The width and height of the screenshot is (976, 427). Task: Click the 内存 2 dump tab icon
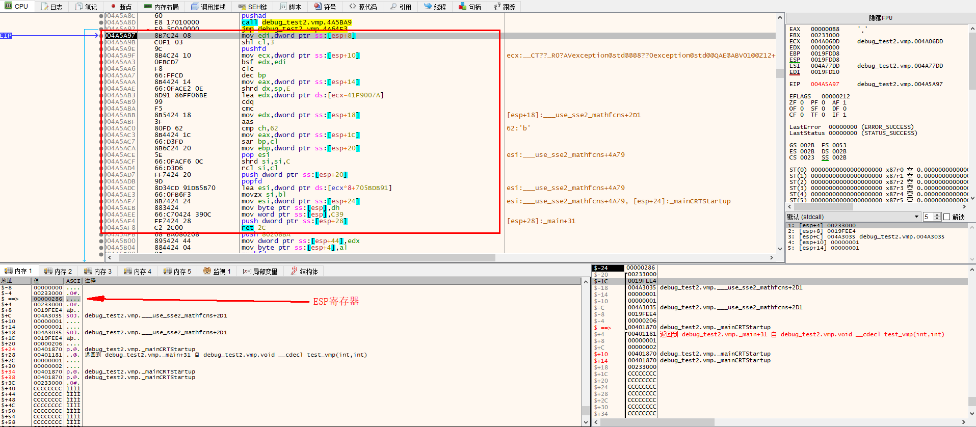click(x=48, y=271)
